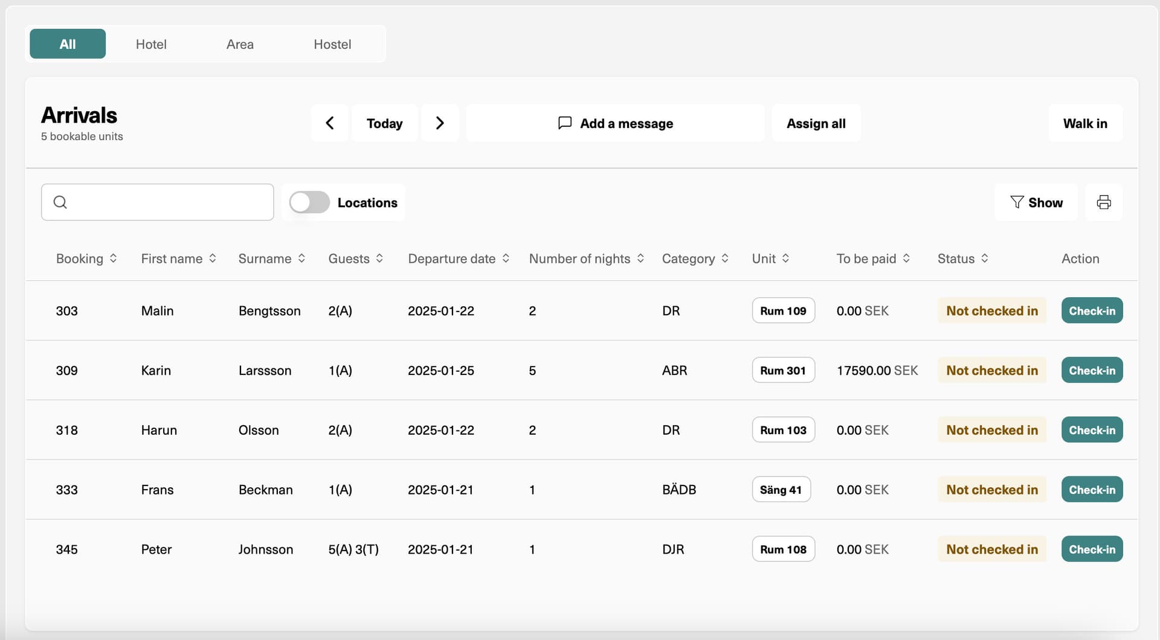
Task: Sort by Category column arrows
Action: coord(725,258)
